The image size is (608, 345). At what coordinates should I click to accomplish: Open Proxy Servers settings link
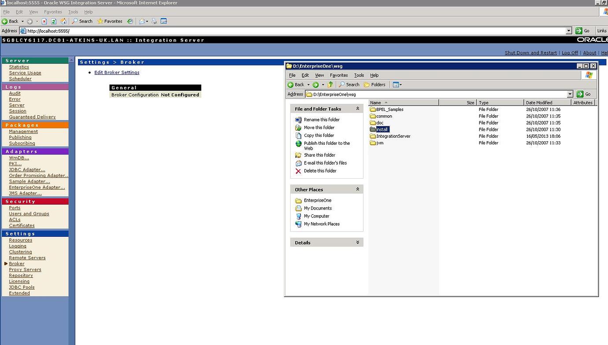(25, 270)
